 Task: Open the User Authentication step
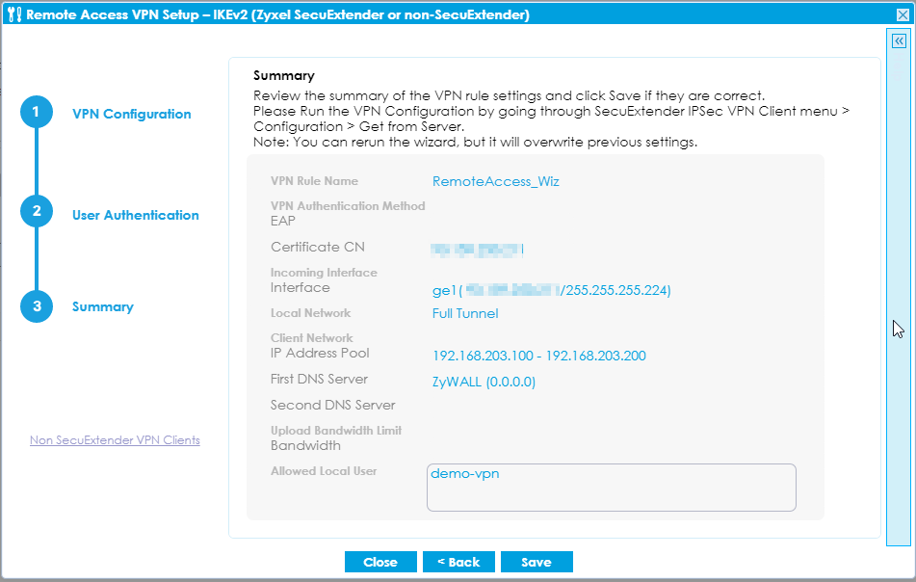point(135,215)
